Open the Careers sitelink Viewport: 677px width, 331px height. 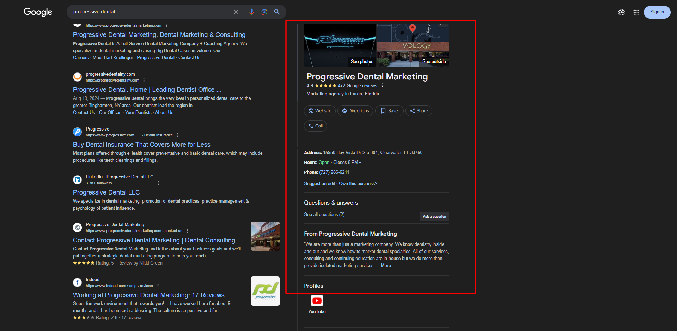coord(81,58)
